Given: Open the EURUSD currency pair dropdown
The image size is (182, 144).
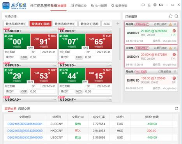Looking at the screenshot, I should coord(68,31).
